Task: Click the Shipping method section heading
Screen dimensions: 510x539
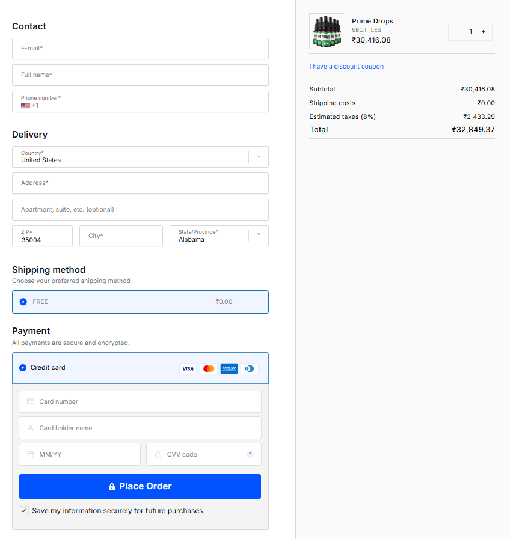Action: click(x=49, y=270)
